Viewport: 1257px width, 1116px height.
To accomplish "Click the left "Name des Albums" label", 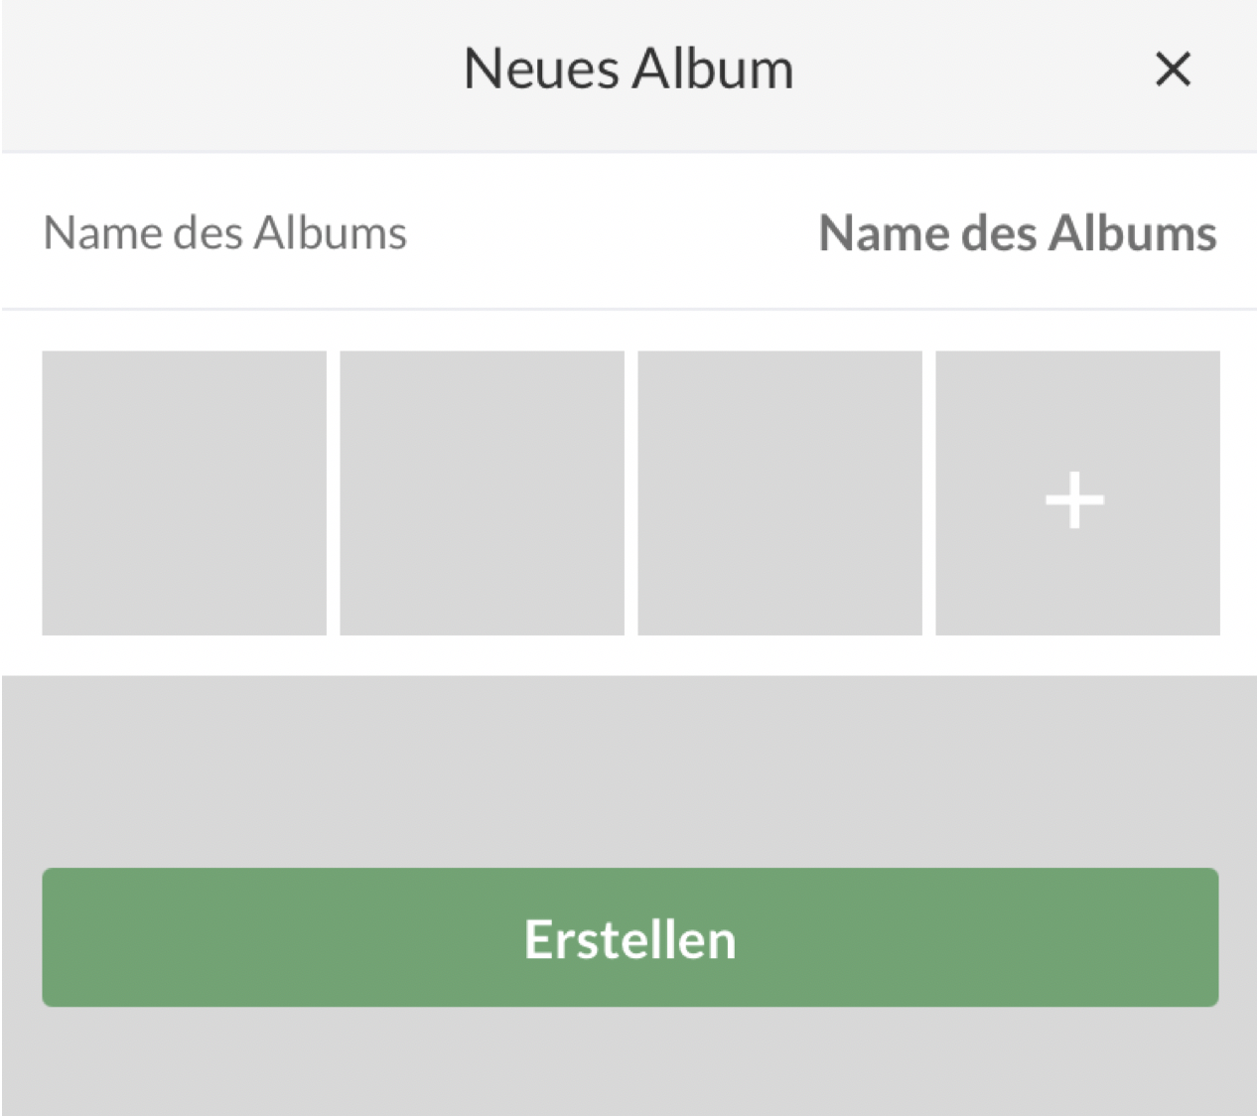I will [225, 234].
